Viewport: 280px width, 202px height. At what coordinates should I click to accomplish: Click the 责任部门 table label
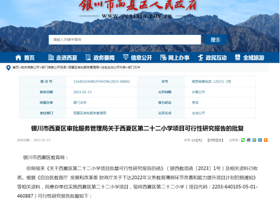coord(46,113)
